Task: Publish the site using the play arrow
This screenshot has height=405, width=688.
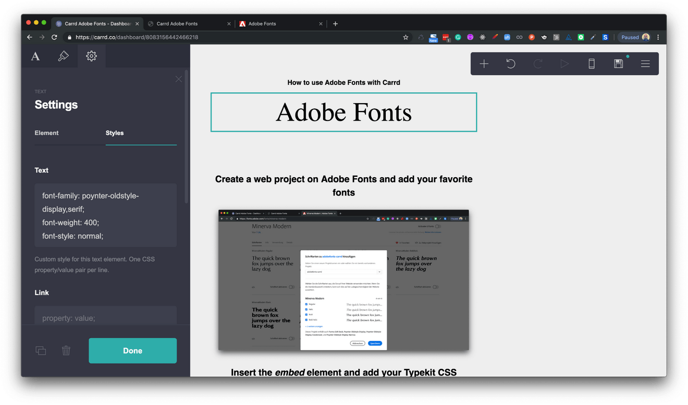Action: coord(564,63)
